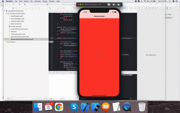Viewport: 180px width, 113px height.
Task: Click the Stop button in Xcode toolbar
Action: 25,5
